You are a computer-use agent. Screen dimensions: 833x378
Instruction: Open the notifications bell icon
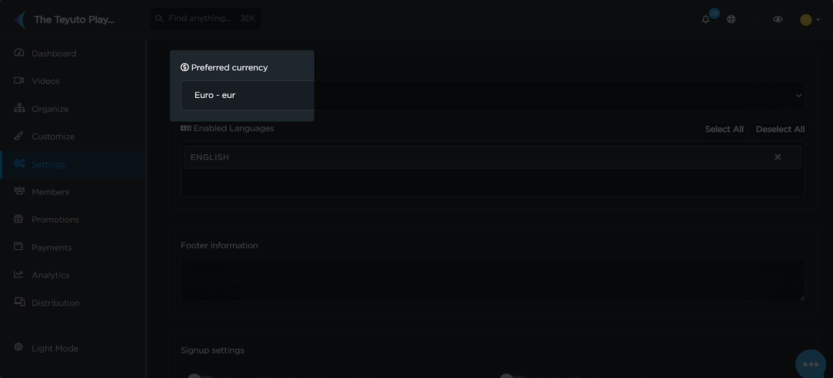[x=705, y=19]
